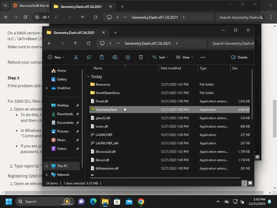Expand This PC in the navigation pane

coord(47,166)
